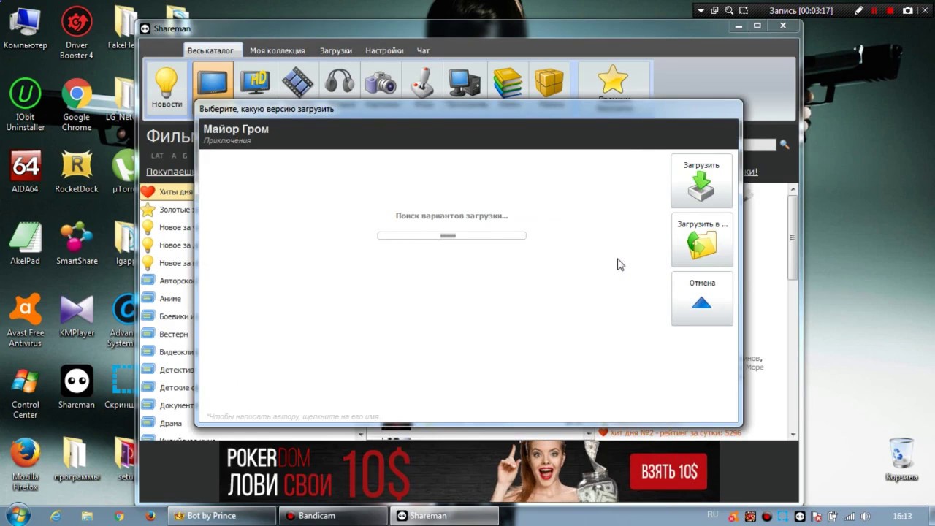The width and height of the screenshot is (935, 526).
Task: Expand the category list bottom arrow
Action: click(360, 434)
